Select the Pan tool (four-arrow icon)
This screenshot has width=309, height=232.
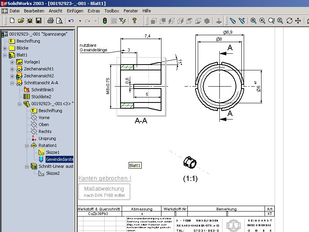point(298,21)
